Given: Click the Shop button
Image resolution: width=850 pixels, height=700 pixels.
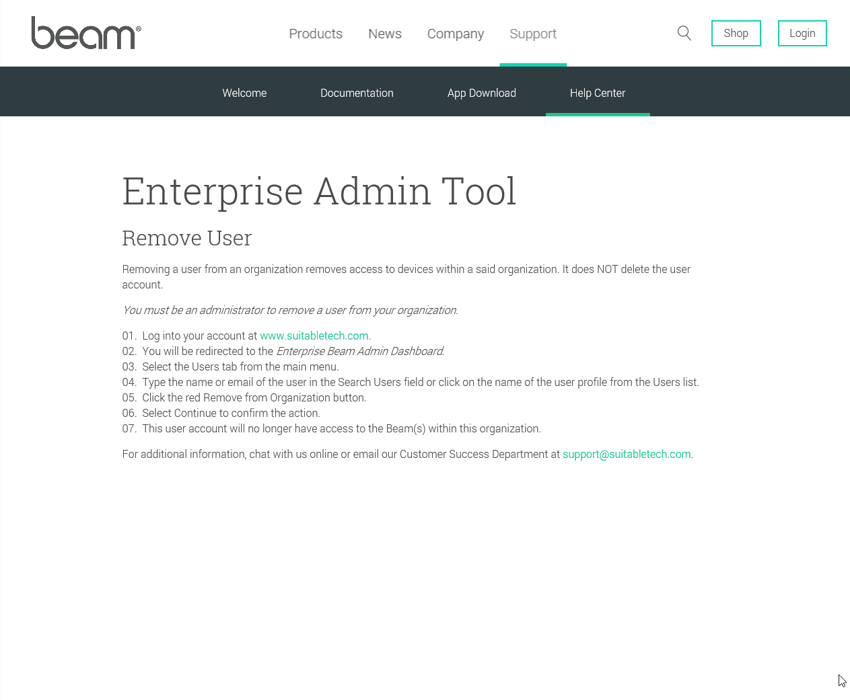Looking at the screenshot, I should point(736,34).
